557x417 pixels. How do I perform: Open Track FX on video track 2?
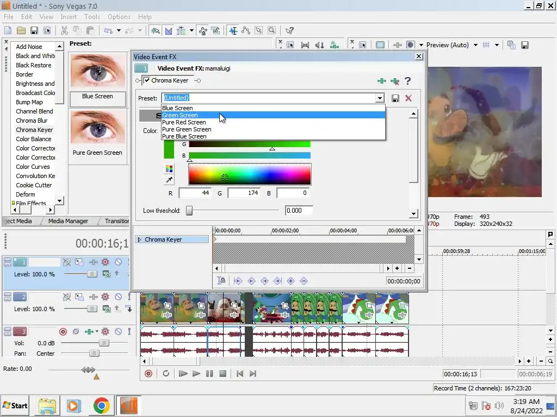(94, 297)
